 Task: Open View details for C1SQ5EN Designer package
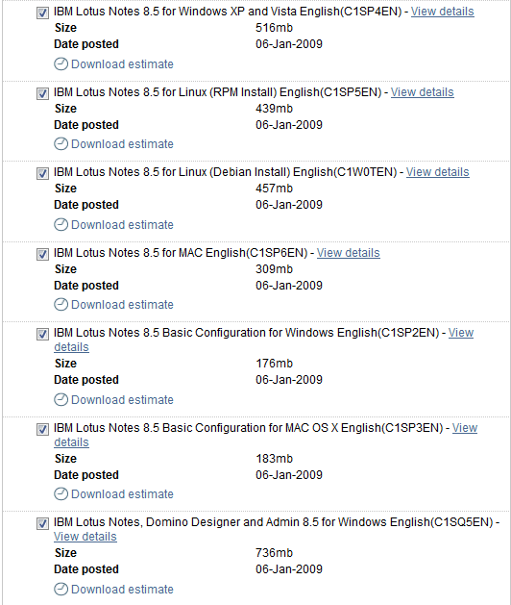point(85,537)
